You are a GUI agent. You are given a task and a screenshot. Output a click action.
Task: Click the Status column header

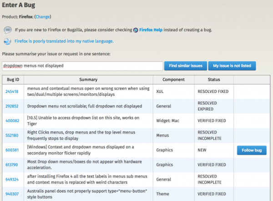pyautogui.click(x=214, y=80)
